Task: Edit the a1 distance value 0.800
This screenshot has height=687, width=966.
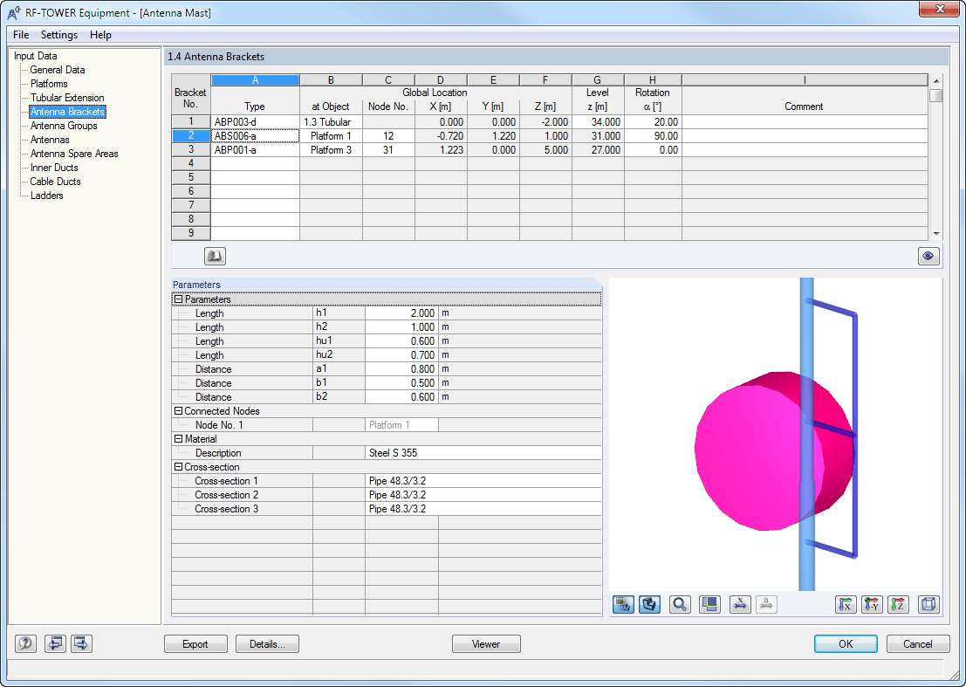Action: (401, 369)
